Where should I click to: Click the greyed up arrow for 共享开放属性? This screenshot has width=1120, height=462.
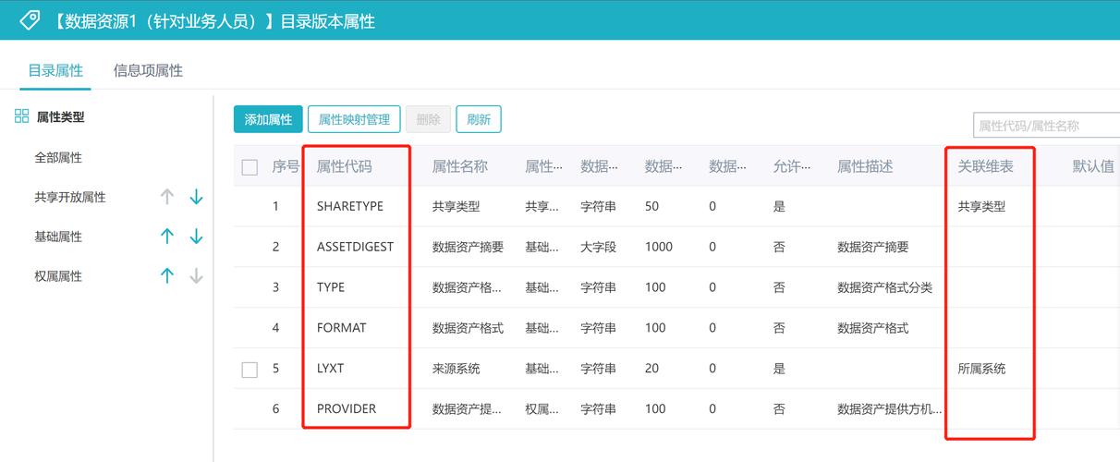(x=167, y=197)
